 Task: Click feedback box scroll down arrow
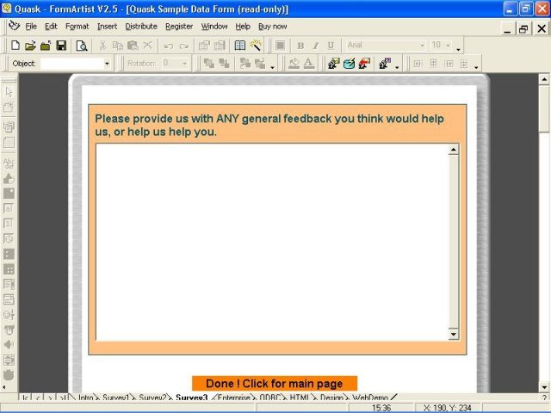tap(454, 334)
